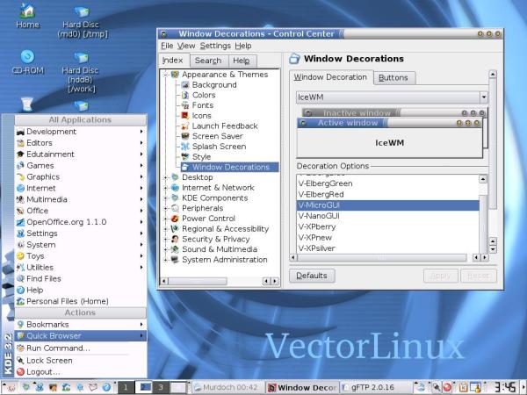Select V-XPsilver in the theme list
The height and width of the screenshot is (395, 527).
388,248
